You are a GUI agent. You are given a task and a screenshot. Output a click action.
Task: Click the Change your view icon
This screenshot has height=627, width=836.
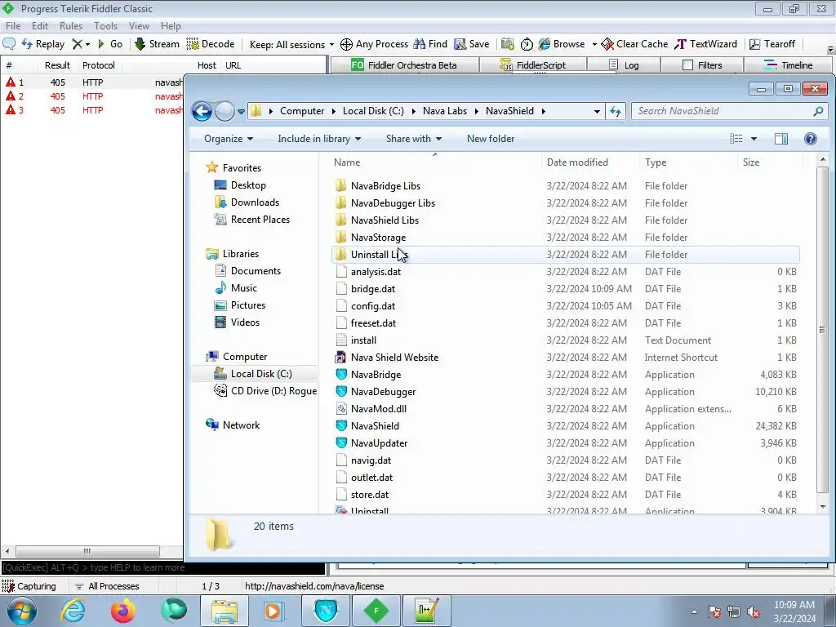pos(736,139)
